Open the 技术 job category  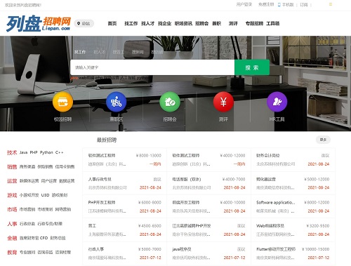tap(12, 152)
